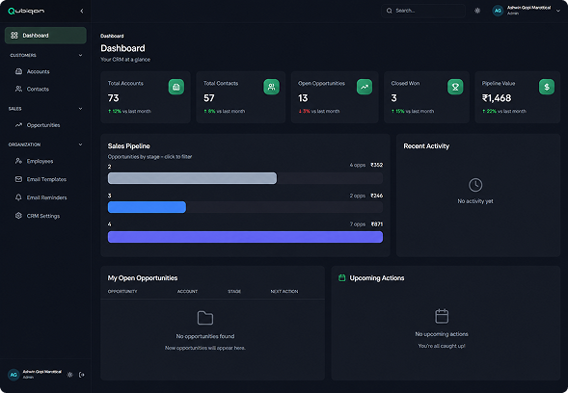This screenshot has width=568, height=393.
Task: Click the large calendar icon under Upcoming Actions
Action: pyautogui.click(x=442, y=316)
